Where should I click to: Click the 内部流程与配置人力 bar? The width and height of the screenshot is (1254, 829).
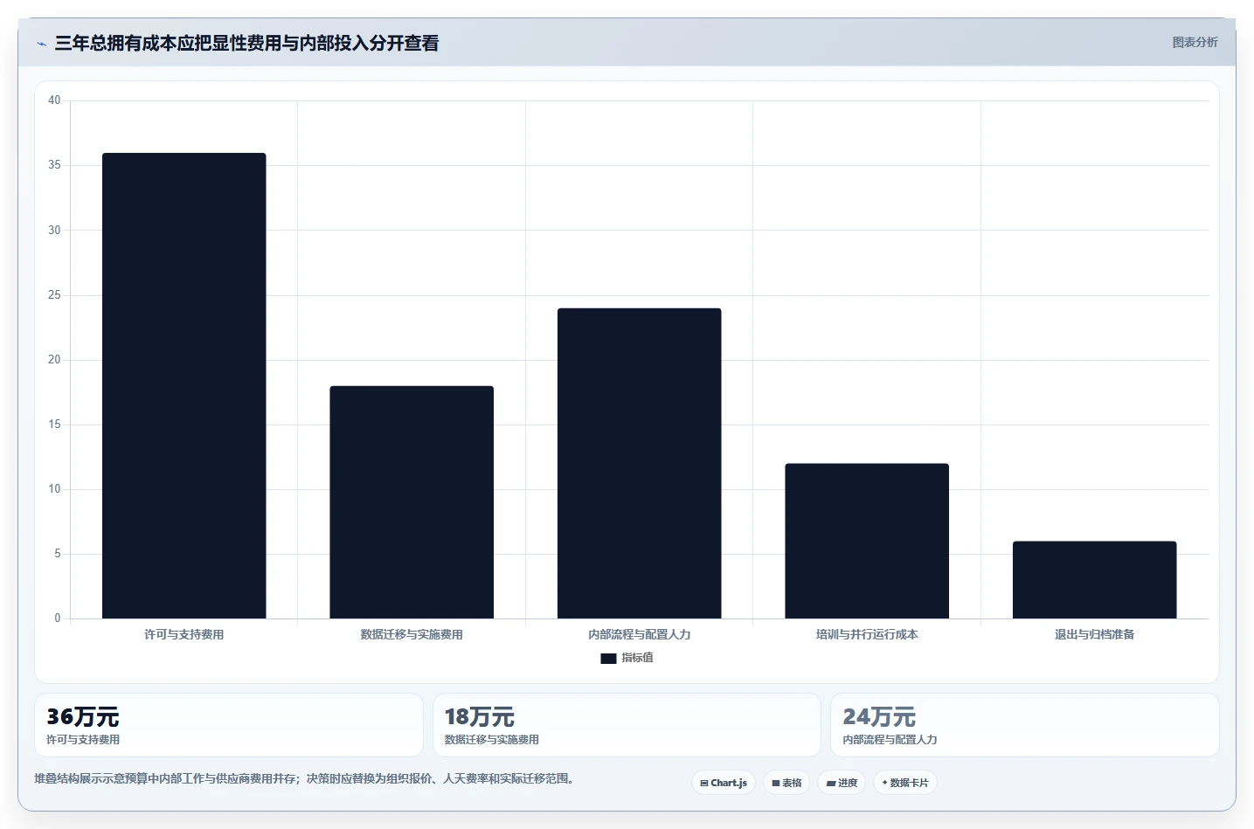point(640,463)
